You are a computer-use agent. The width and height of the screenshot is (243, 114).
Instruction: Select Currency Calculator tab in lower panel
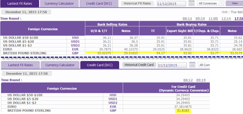tap(60, 65)
